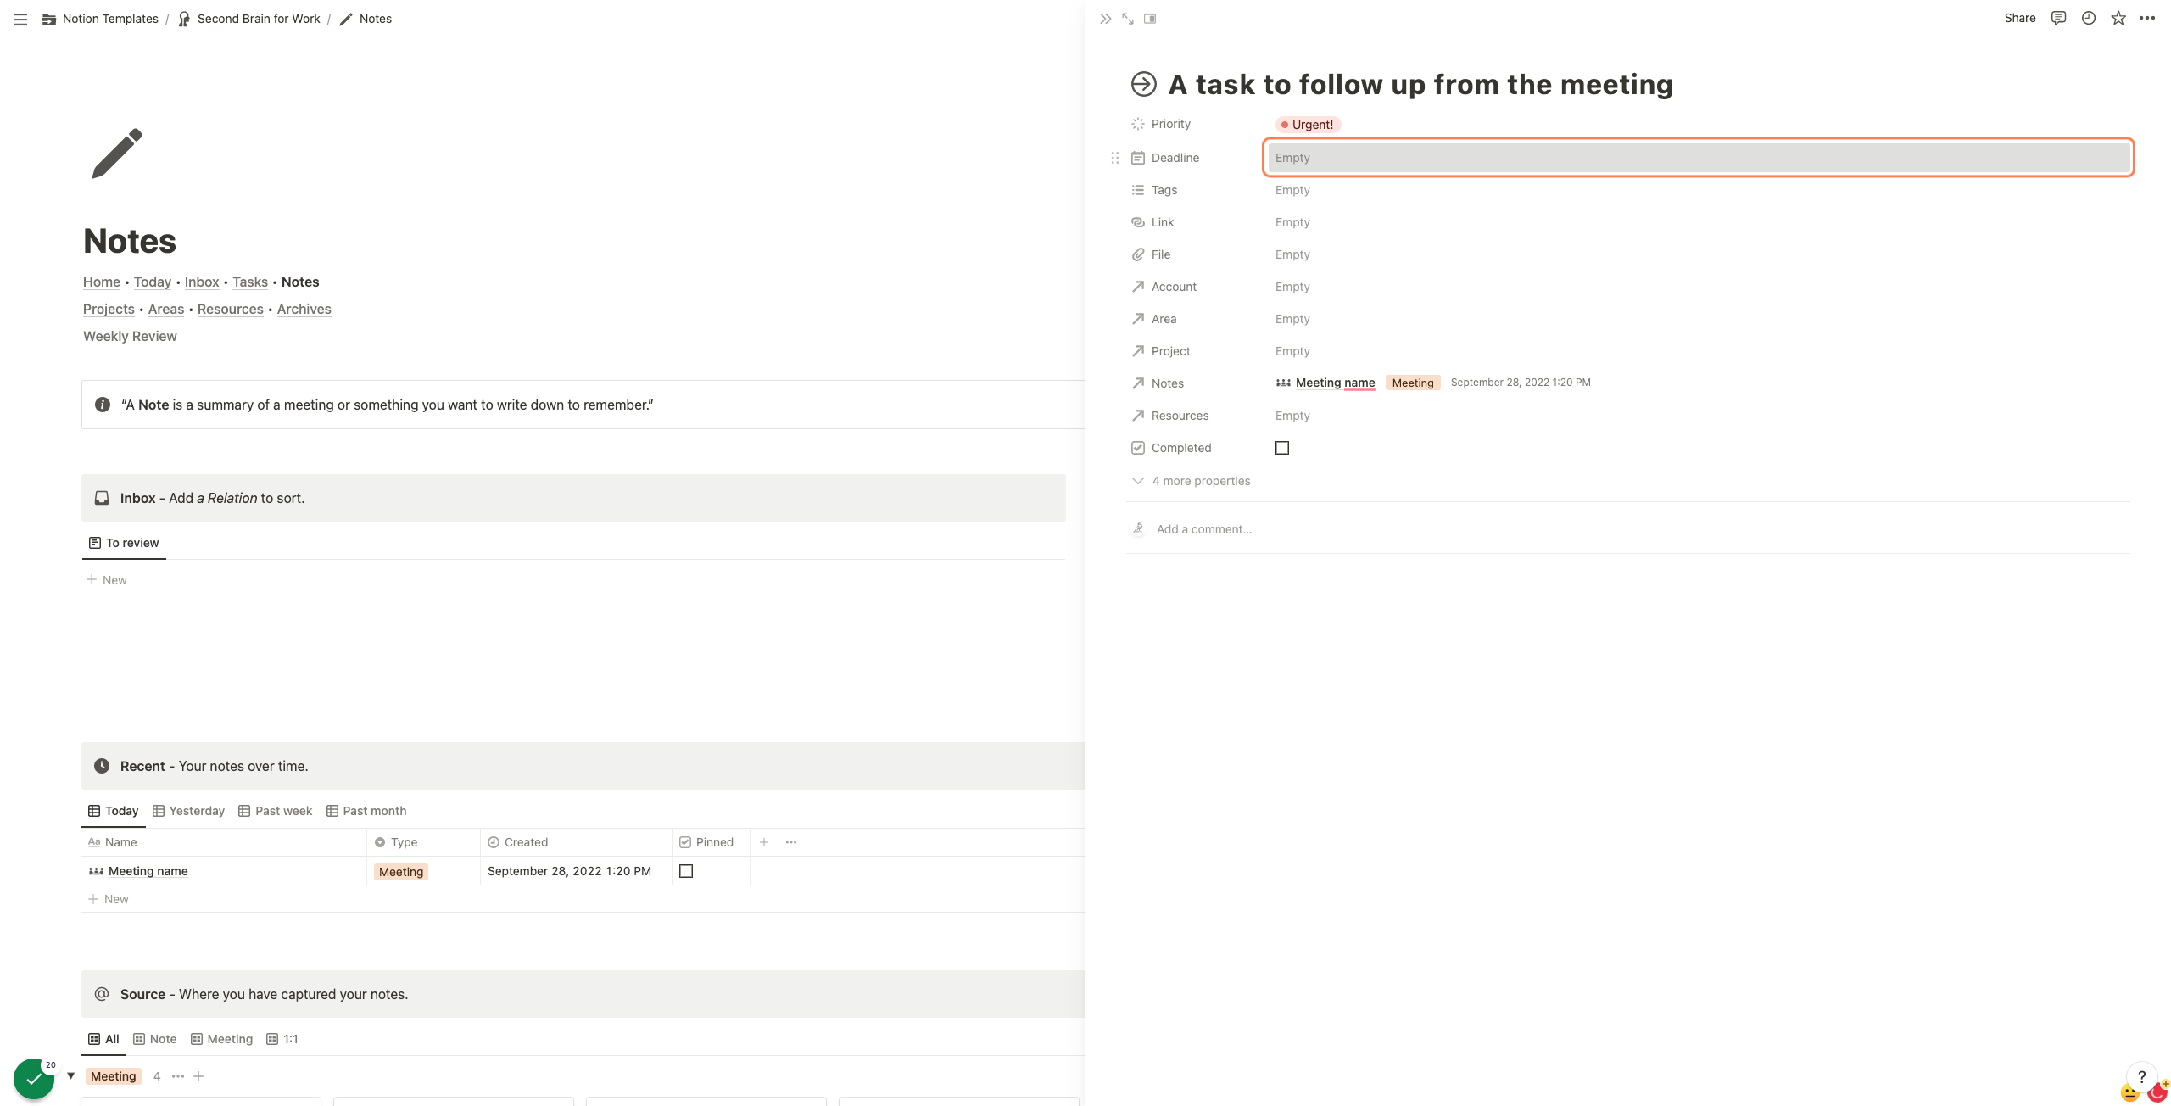Switch to the Past week tab

click(x=276, y=811)
